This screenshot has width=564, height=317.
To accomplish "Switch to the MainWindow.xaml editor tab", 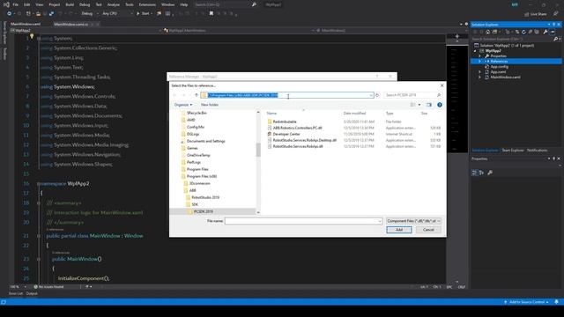I will tap(26, 24).
